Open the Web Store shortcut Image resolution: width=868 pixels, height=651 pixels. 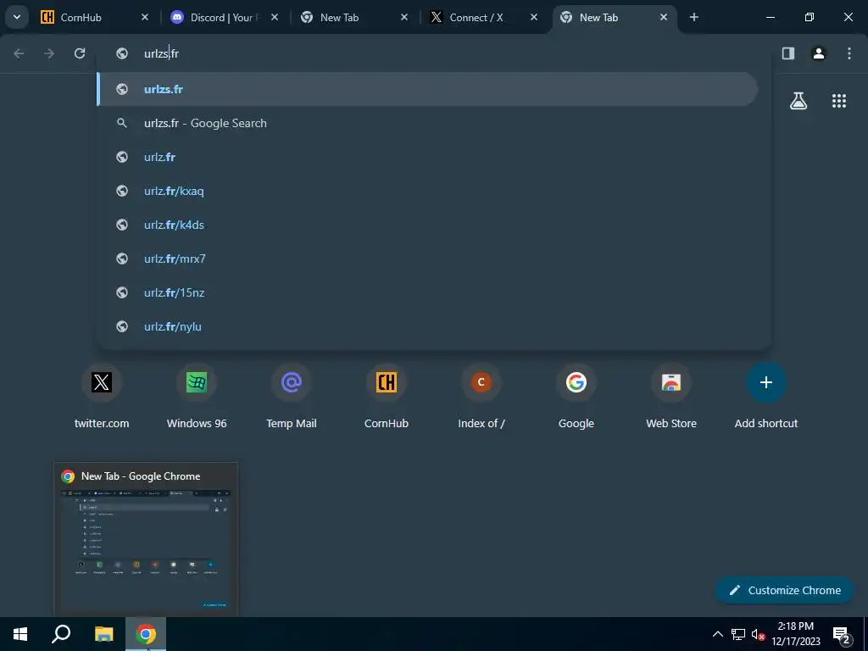tap(671, 396)
